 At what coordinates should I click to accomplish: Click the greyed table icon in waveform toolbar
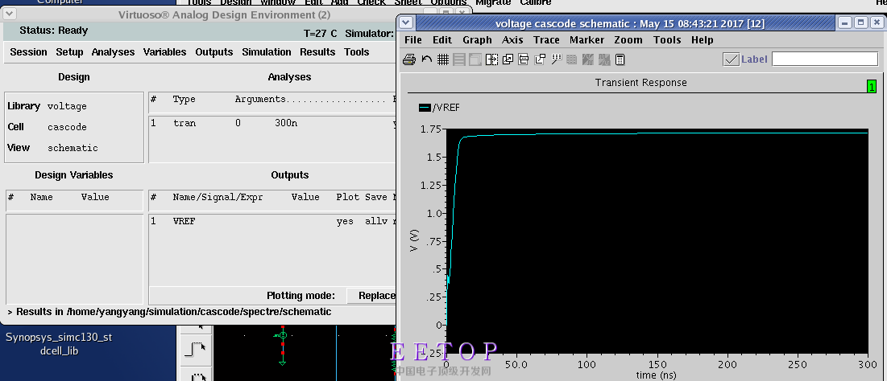click(572, 59)
